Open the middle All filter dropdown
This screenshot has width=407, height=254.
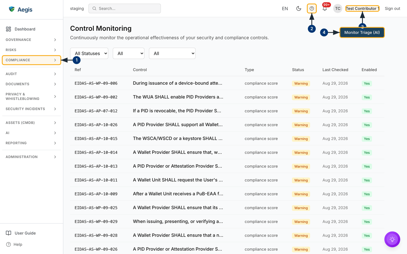coord(129,53)
